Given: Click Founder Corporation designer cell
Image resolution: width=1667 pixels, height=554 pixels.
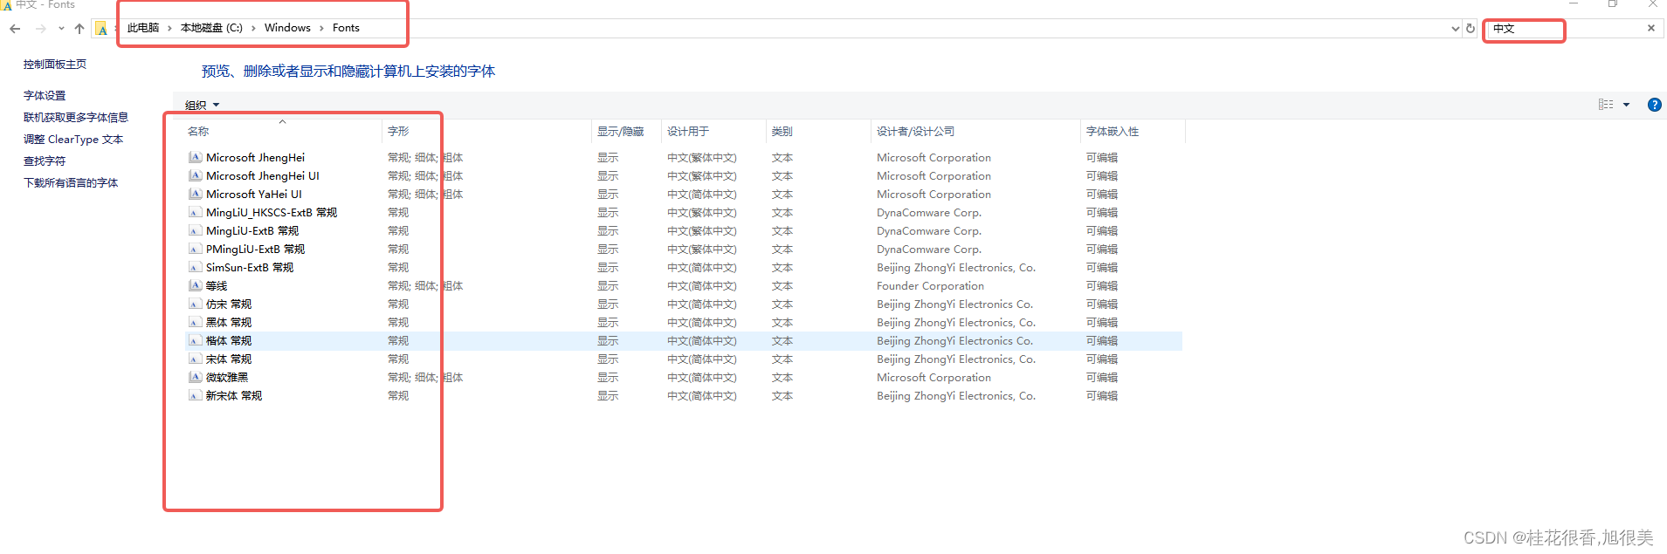Looking at the screenshot, I should 930,286.
